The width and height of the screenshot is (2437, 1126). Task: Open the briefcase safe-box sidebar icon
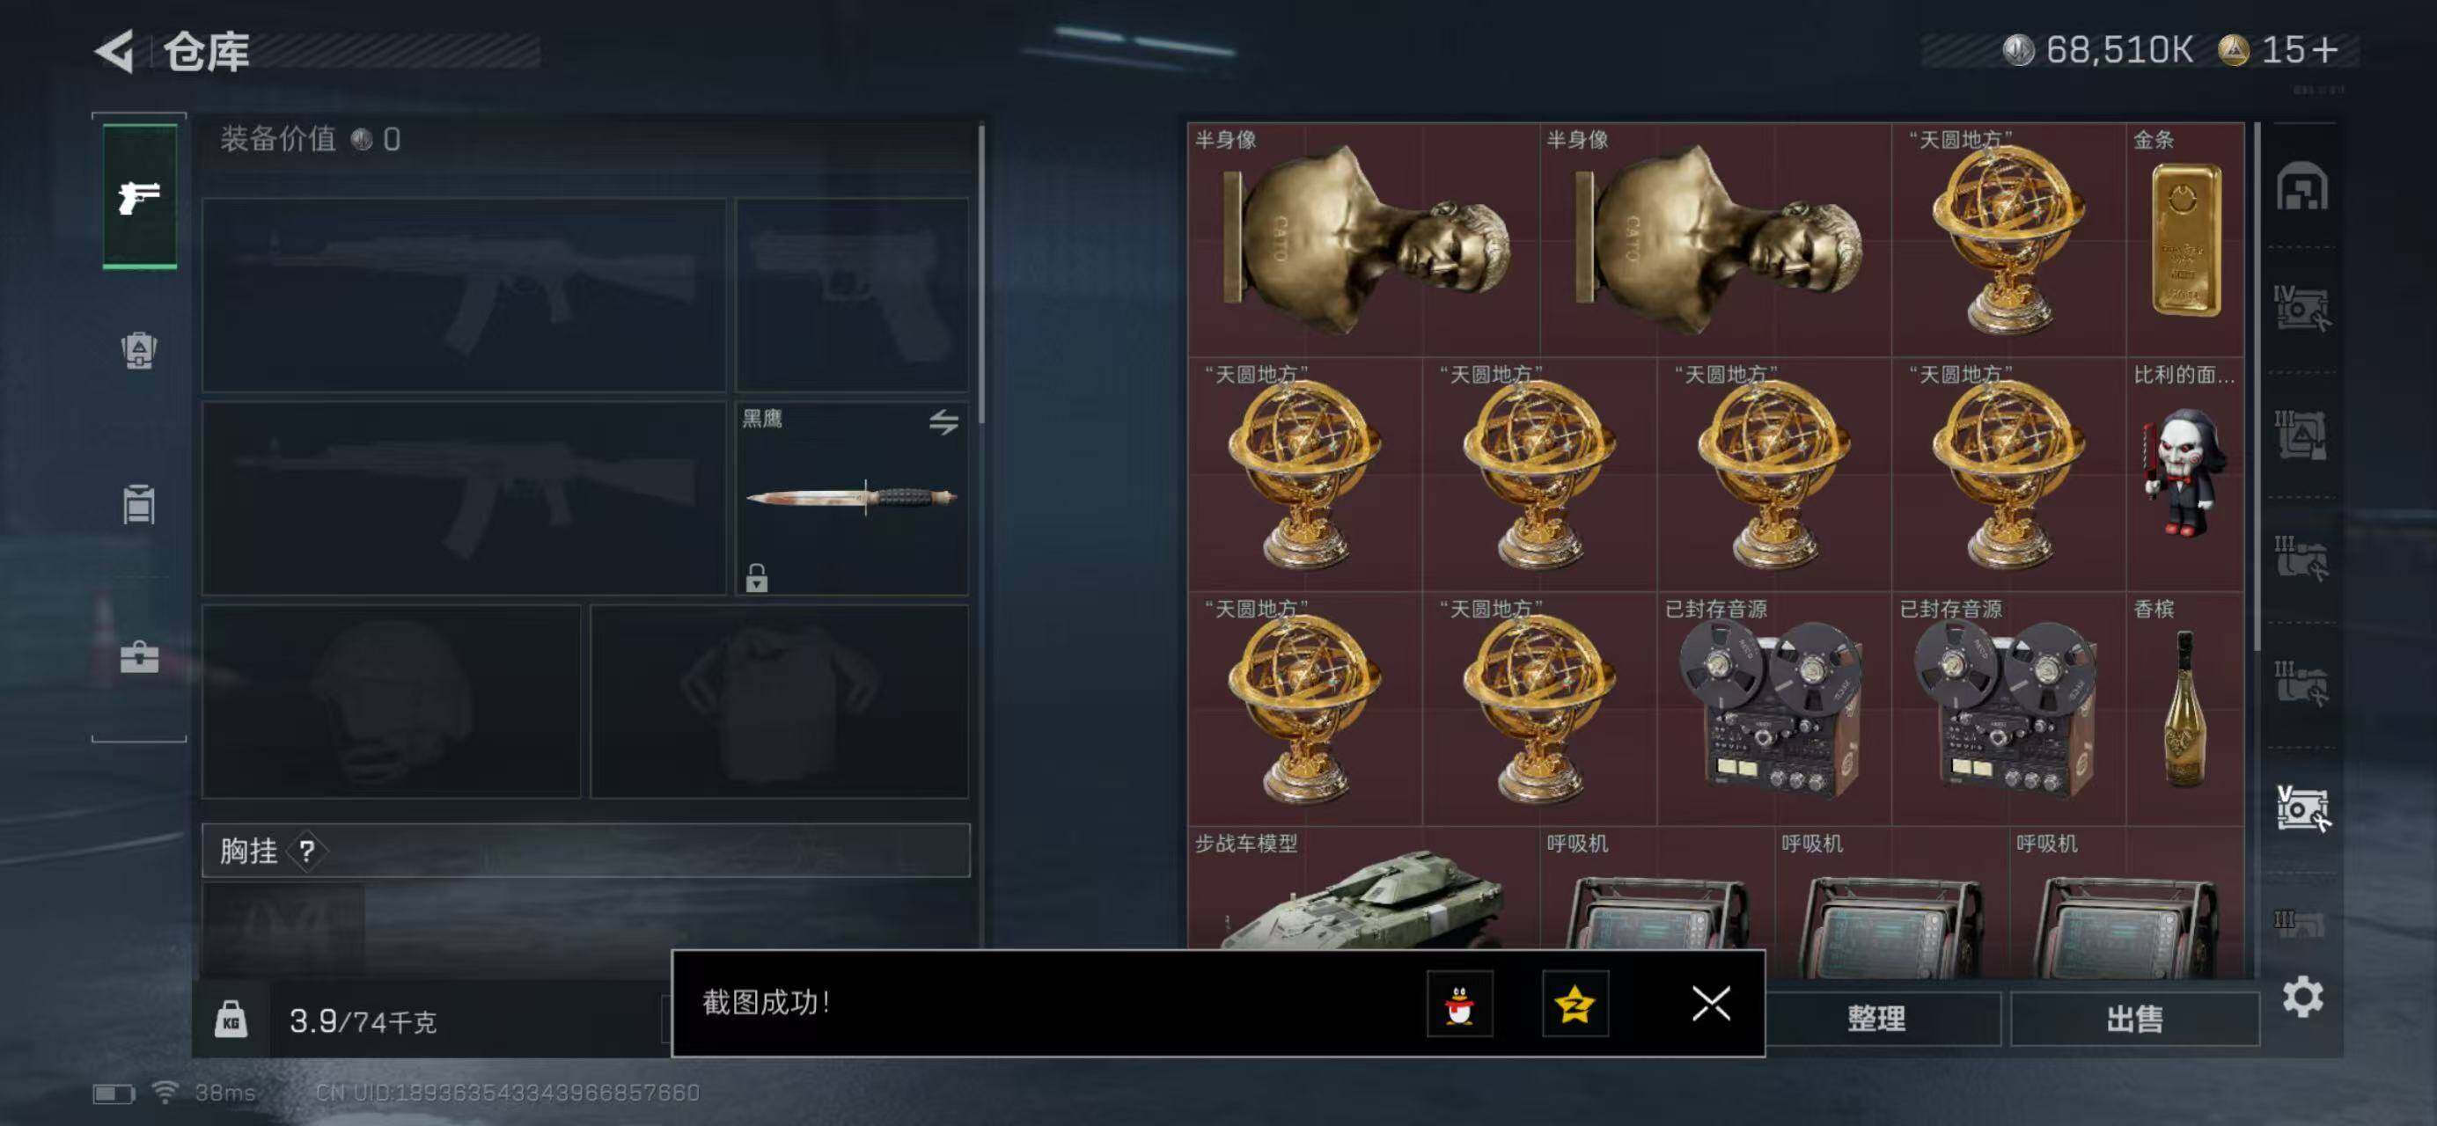click(x=139, y=656)
